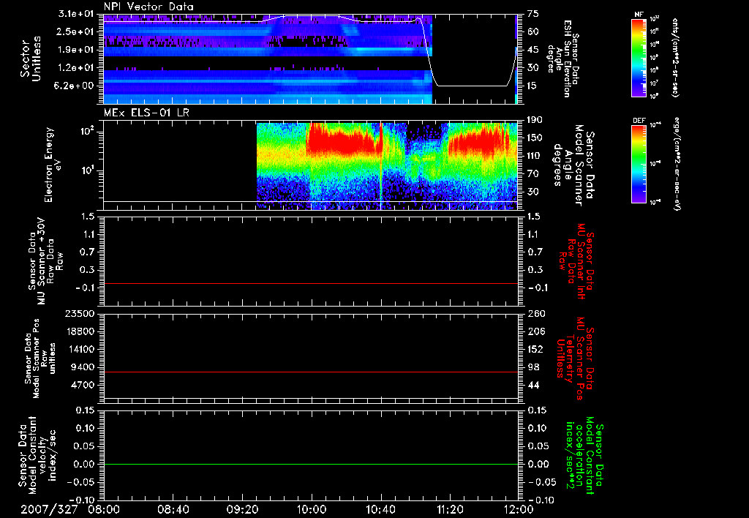The height and width of the screenshot is (518, 749).
Task: Click the red 'MU Scanner Init Raw Data' label
Action: (576, 261)
